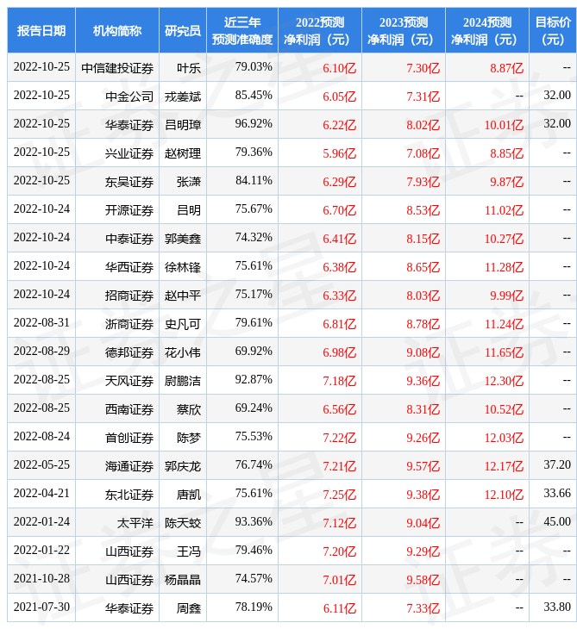Click the 报告日期 column header
Image resolution: width=577 pixels, height=629 pixels.
tap(41, 30)
